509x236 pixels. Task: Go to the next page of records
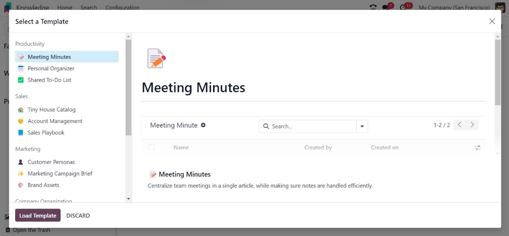(x=472, y=125)
